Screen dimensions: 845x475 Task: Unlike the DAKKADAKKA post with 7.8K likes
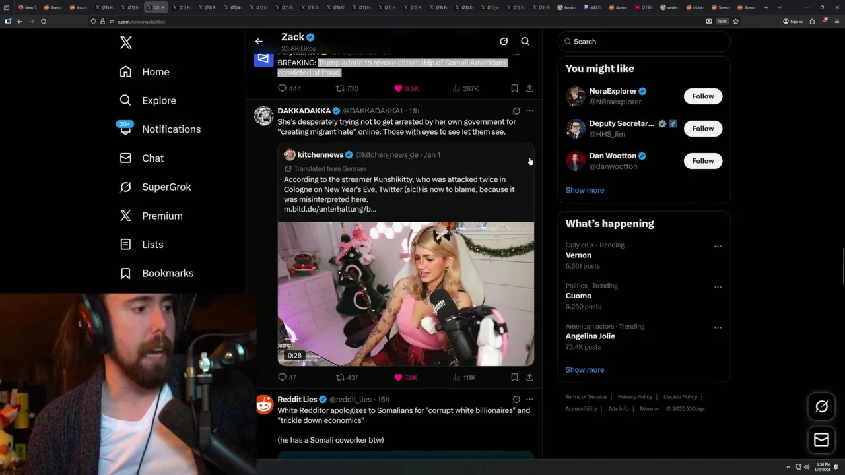tap(406, 377)
